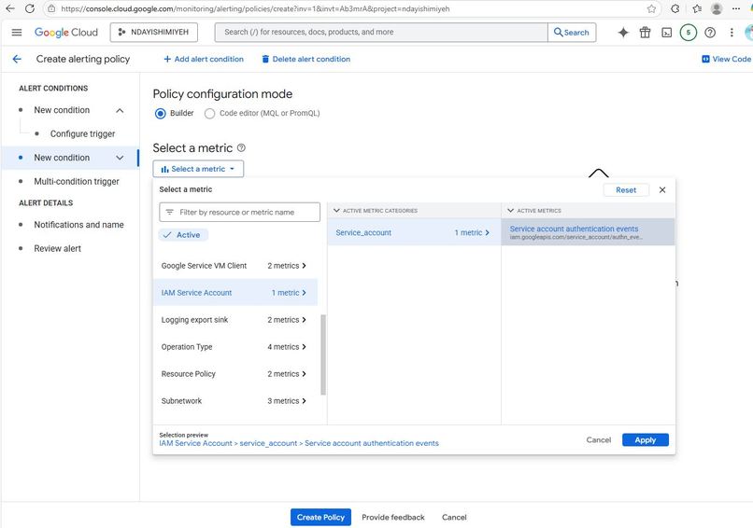This screenshot has width=753, height=528.
Task: Click the browser address bar URL
Action: click(x=255, y=8)
